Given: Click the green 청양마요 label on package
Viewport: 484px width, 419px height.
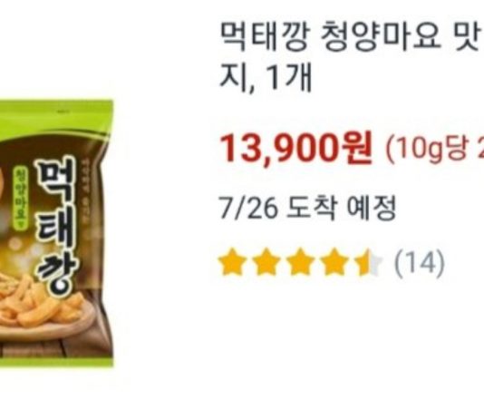Looking at the screenshot, I should click(x=21, y=196).
